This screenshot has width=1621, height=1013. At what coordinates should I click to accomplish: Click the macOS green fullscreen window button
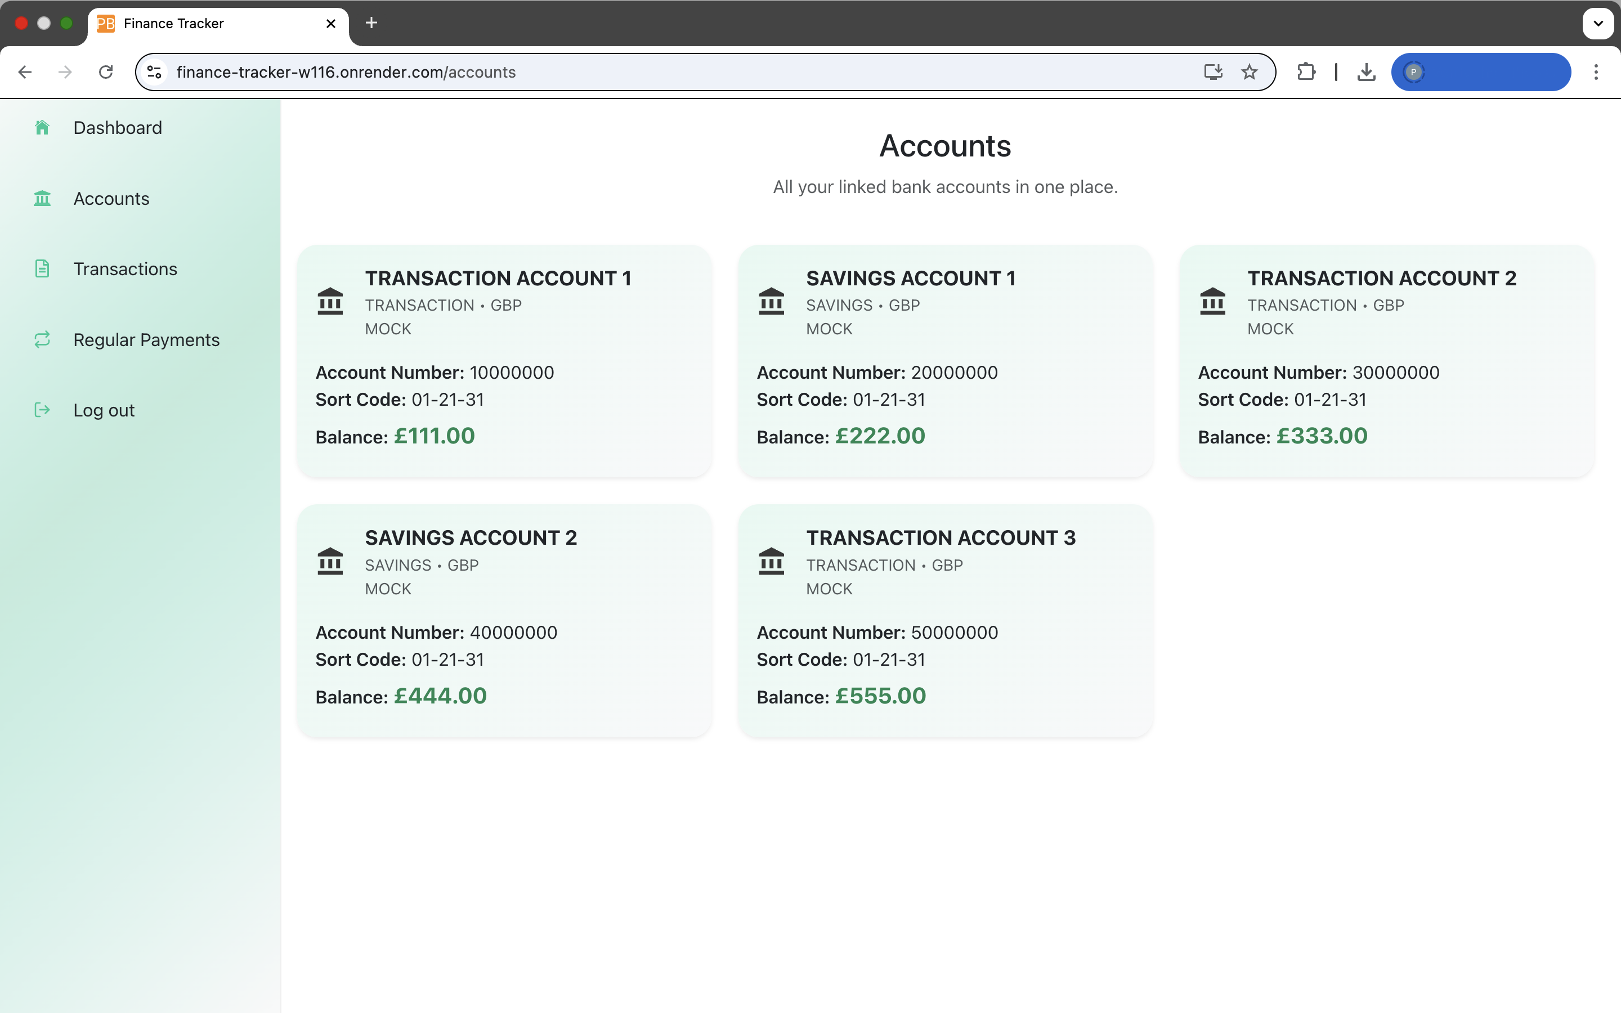point(66,23)
